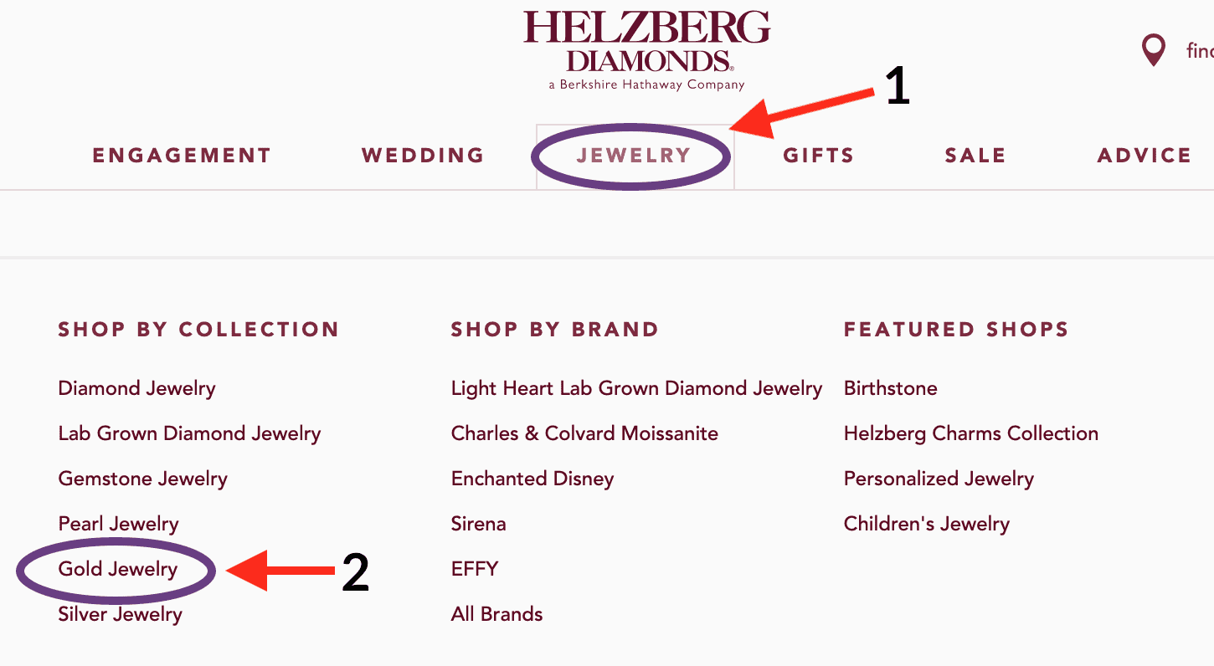Screen dimensions: 1214x666
Task: Browse Gemstone Jewelry
Action: click(x=142, y=479)
